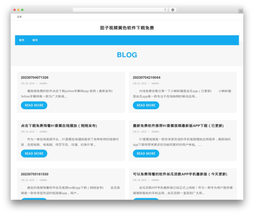Click the date on post 20230704071326
254x215 pixels.
(27, 83)
